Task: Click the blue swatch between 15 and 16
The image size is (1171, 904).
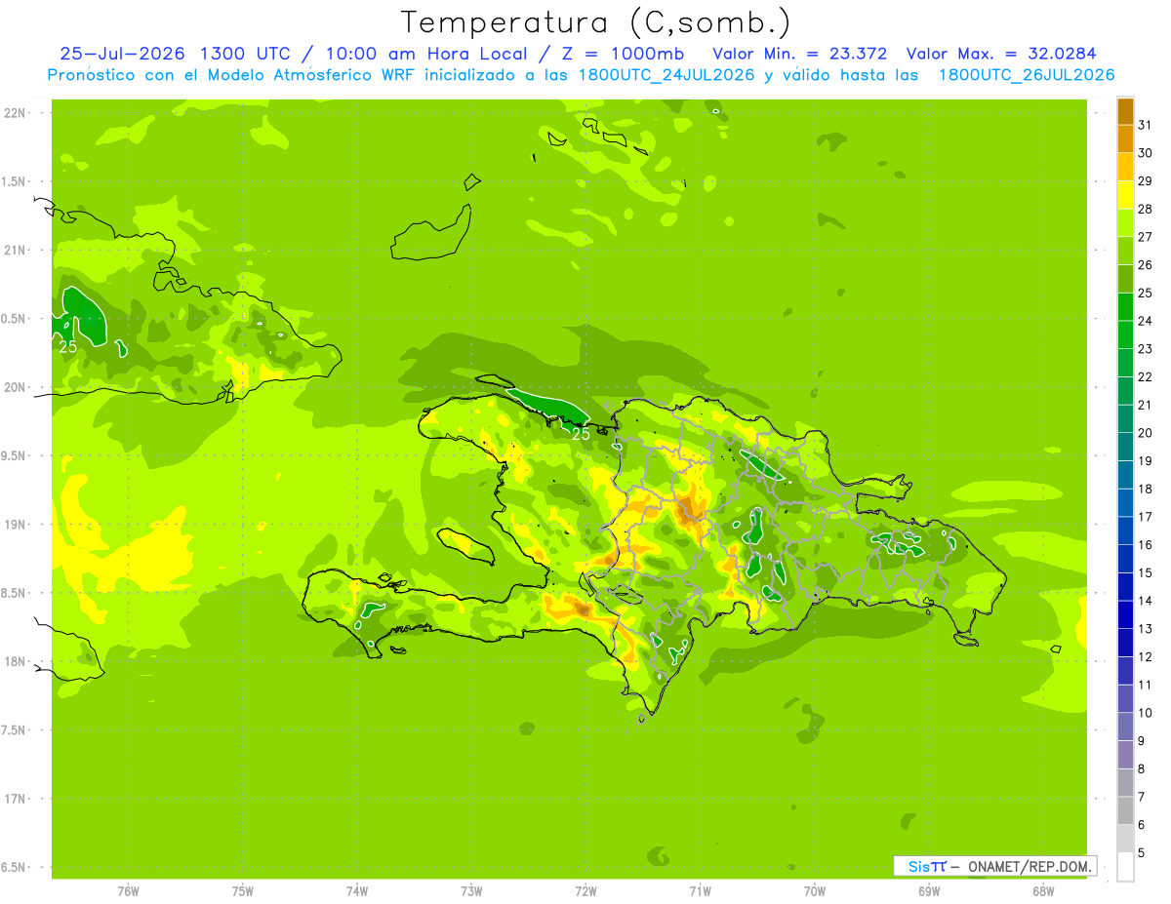Action: [x=1125, y=559]
